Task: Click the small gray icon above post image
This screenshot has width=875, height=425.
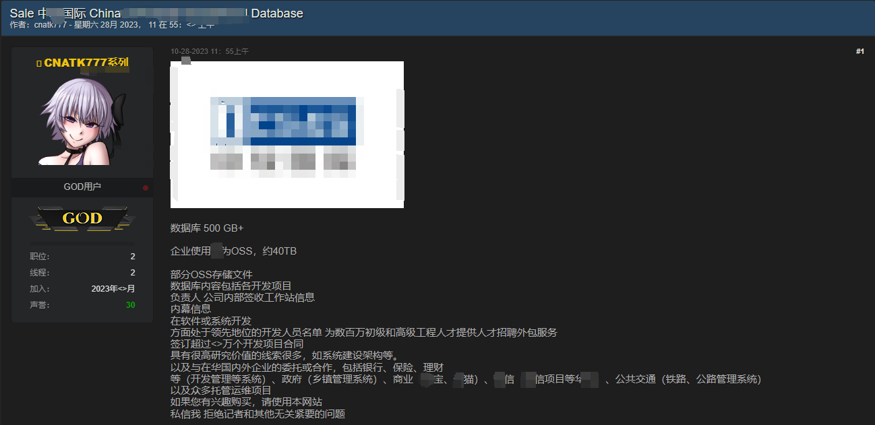Action: (x=185, y=61)
